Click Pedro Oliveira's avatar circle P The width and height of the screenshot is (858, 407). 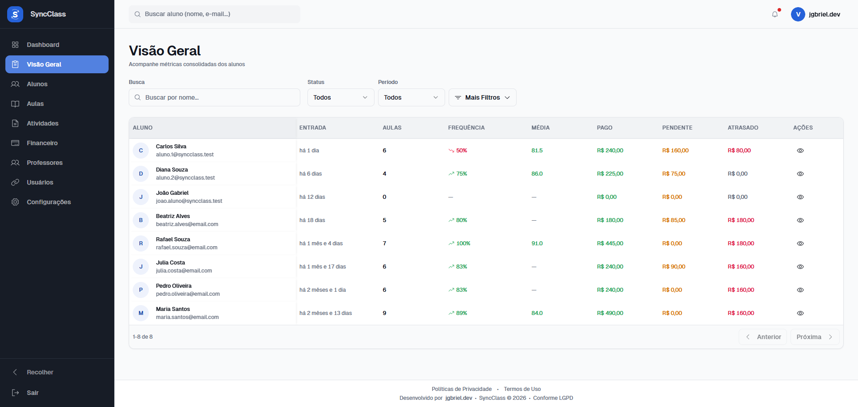[x=141, y=290]
